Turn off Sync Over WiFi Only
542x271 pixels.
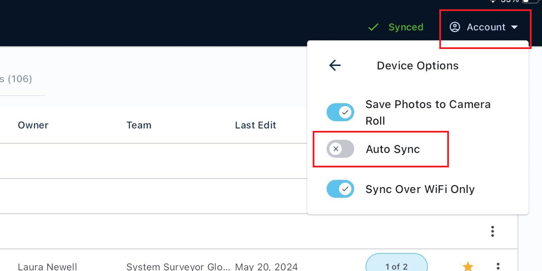[340, 189]
